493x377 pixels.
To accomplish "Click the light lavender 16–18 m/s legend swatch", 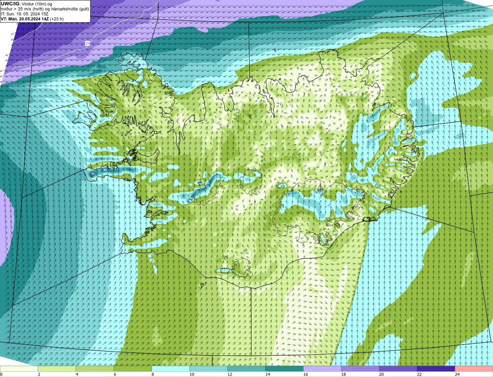I will (x=322, y=369).
